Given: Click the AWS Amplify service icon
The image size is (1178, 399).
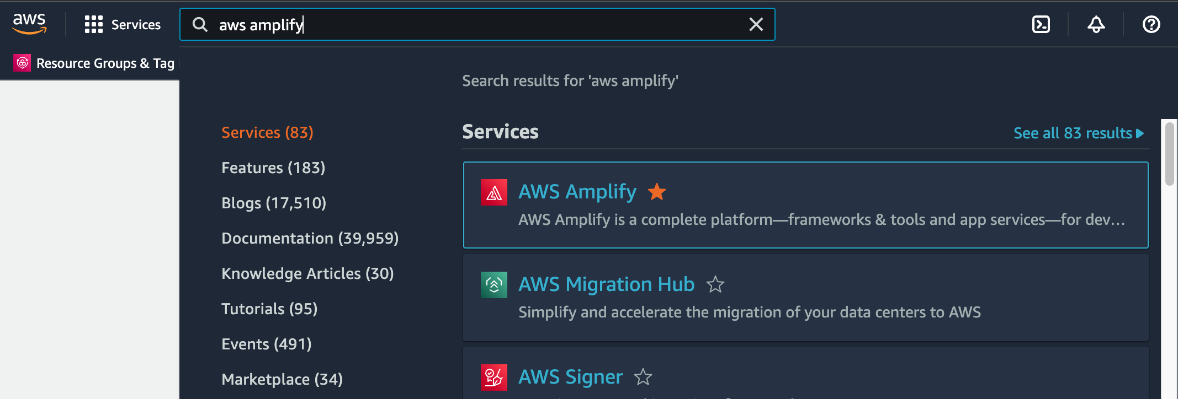Looking at the screenshot, I should [494, 192].
